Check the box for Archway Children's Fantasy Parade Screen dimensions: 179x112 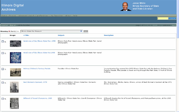pyautogui.click(x=3, y=69)
